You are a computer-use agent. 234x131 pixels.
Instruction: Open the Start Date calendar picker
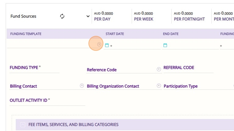(x=107, y=45)
